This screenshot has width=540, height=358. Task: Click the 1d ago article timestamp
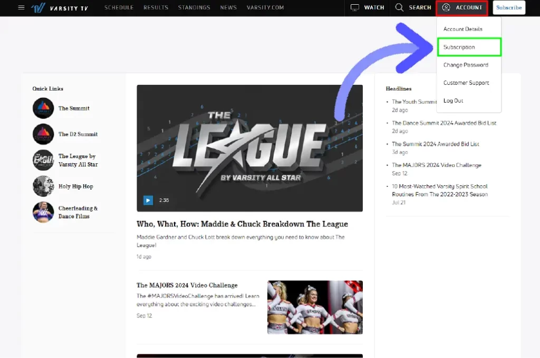point(143,256)
